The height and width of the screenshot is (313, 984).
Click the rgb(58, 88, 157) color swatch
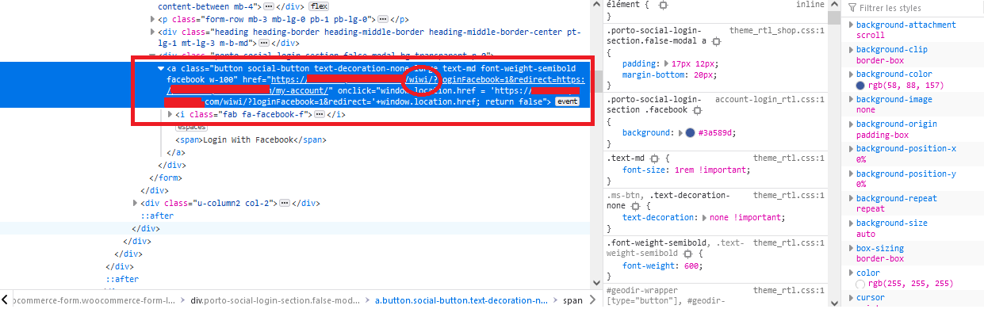click(x=861, y=86)
